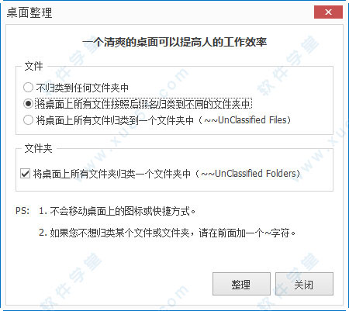Click the 文件 group box header
Image resolution: width=349 pixels, height=311 pixels.
click(x=33, y=66)
